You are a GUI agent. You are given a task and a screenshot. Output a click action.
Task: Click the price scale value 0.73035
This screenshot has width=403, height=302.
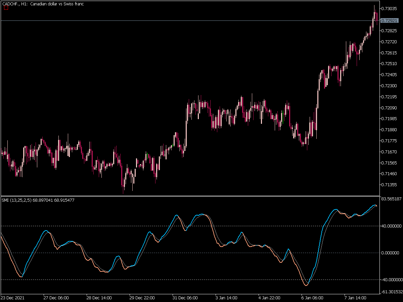coord(390,9)
